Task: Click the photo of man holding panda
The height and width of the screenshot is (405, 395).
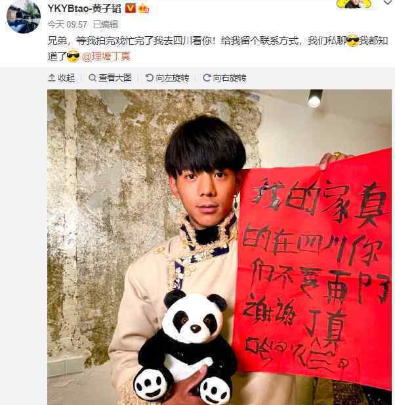Action: point(219,247)
